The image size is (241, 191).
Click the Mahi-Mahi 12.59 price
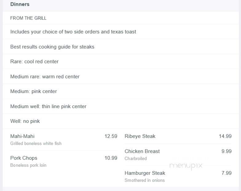pos(111,136)
